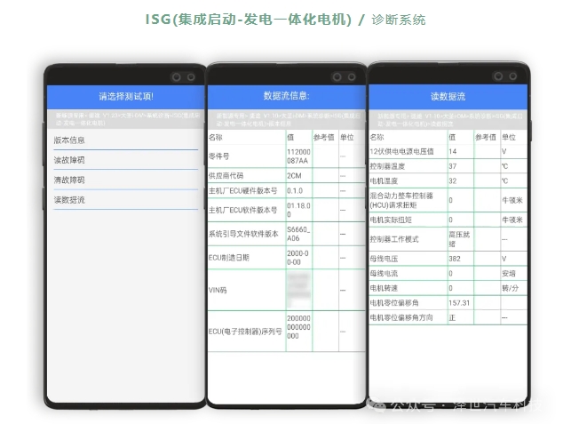Click the 单位 header in 读数据流 table
Viewport: 563px width, 424px height.
point(509,137)
